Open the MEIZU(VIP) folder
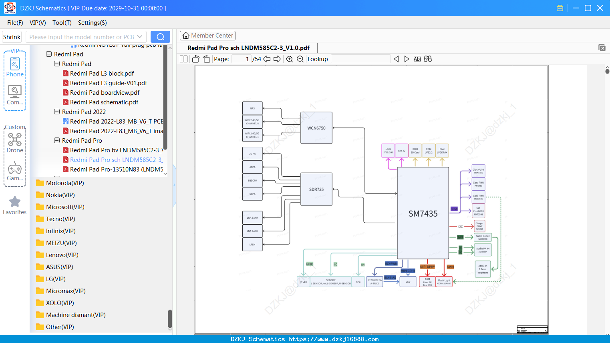Image resolution: width=610 pixels, height=343 pixels. (56, 243)
